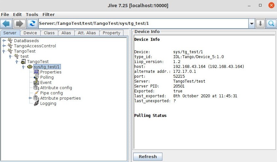Viewport: 277px width, 162px height.
Task: Switch to the Device tab
Action: tap(30, 33)
